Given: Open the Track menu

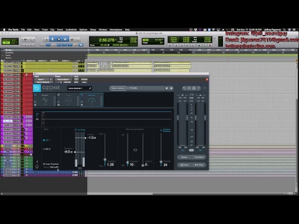Looking at the screenshot, I should 45,30.
